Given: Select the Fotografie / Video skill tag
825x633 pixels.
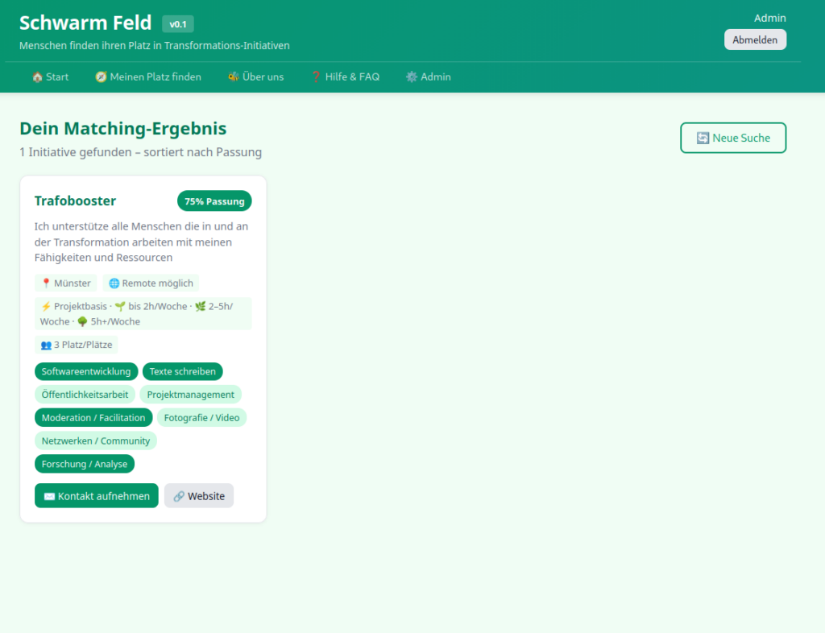Looking at the screenshot, I should 201,418.
